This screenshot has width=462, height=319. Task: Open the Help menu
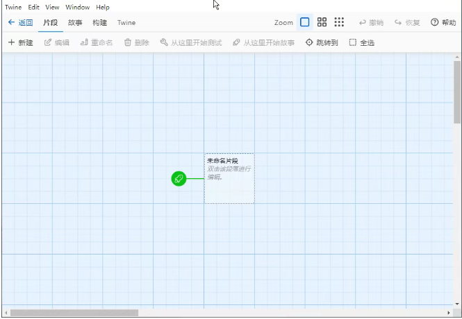[x=103, y=7]
